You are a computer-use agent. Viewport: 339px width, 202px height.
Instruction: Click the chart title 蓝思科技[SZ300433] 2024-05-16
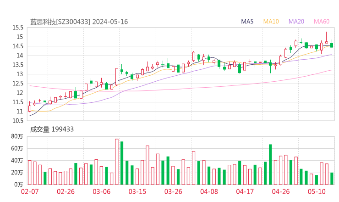[x=79, y=22]
